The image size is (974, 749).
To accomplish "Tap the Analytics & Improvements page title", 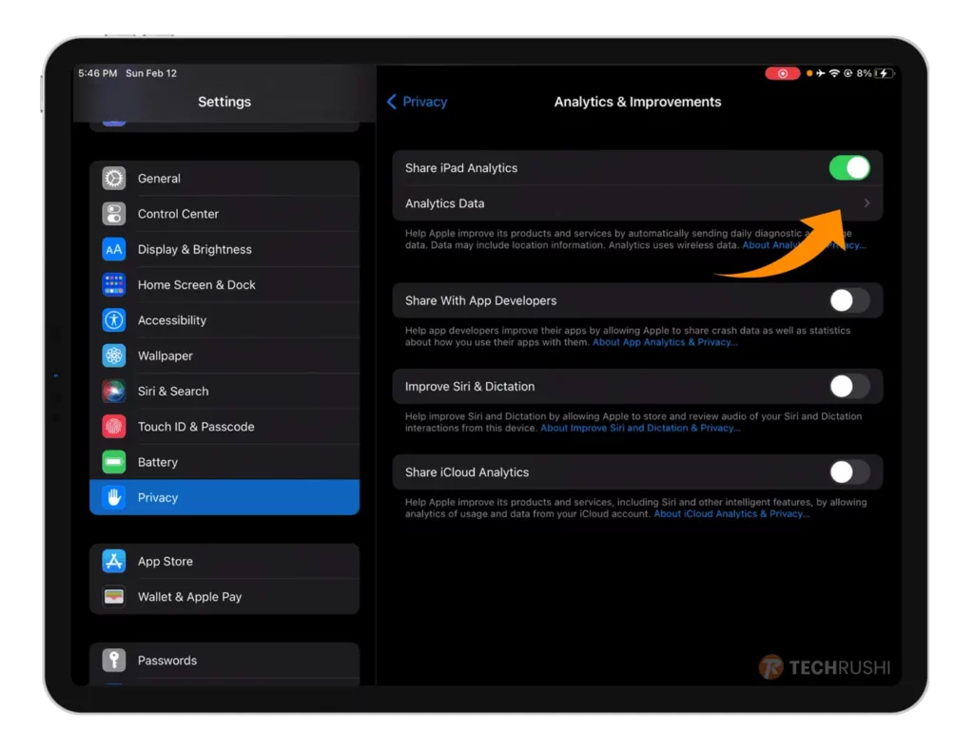I will click(x=637, y=102).
